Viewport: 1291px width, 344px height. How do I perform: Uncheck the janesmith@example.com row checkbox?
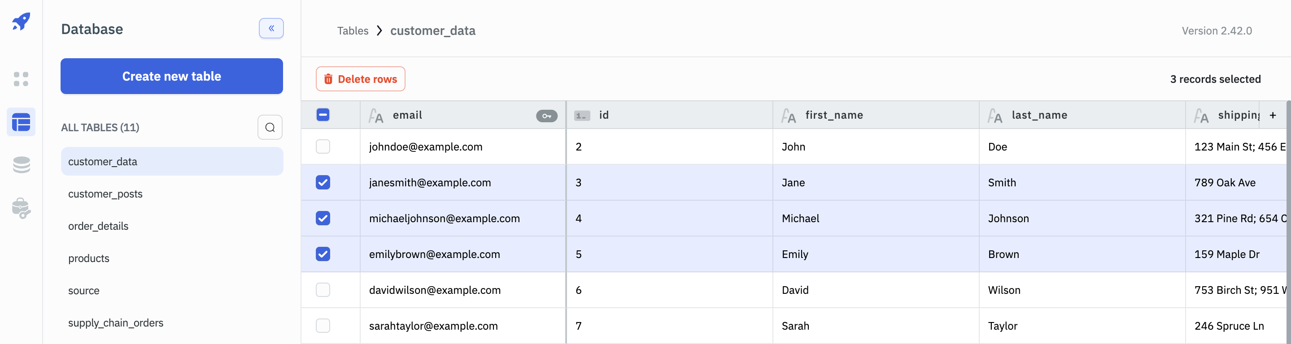(323, 183)
